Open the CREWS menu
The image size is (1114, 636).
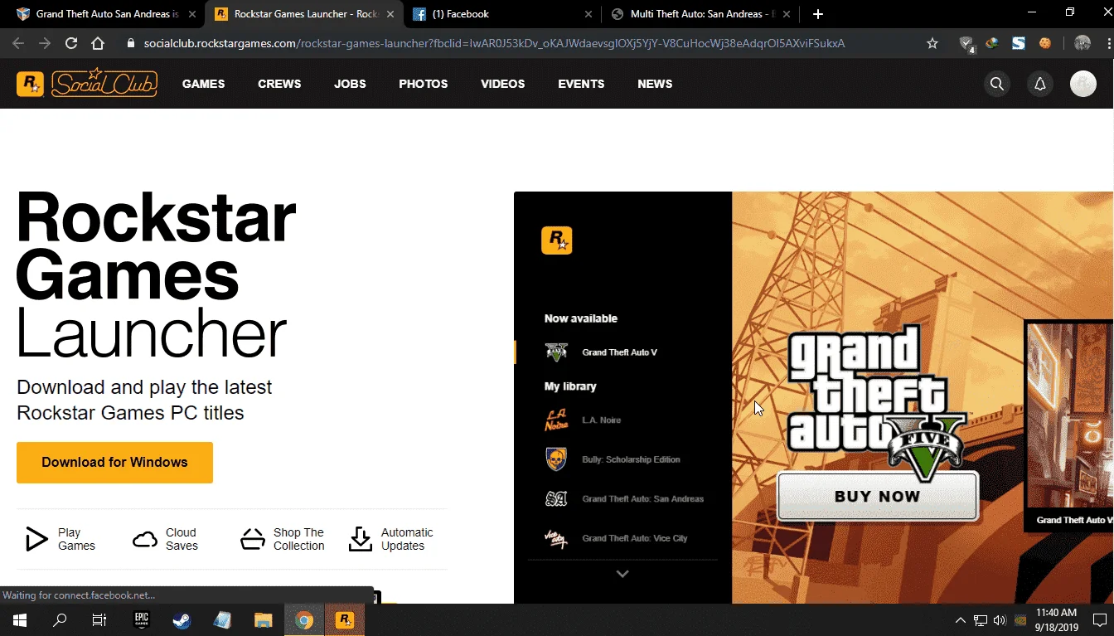point(279,84)
